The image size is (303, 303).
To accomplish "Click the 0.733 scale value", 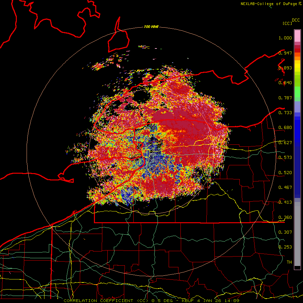I will (285, 113).
